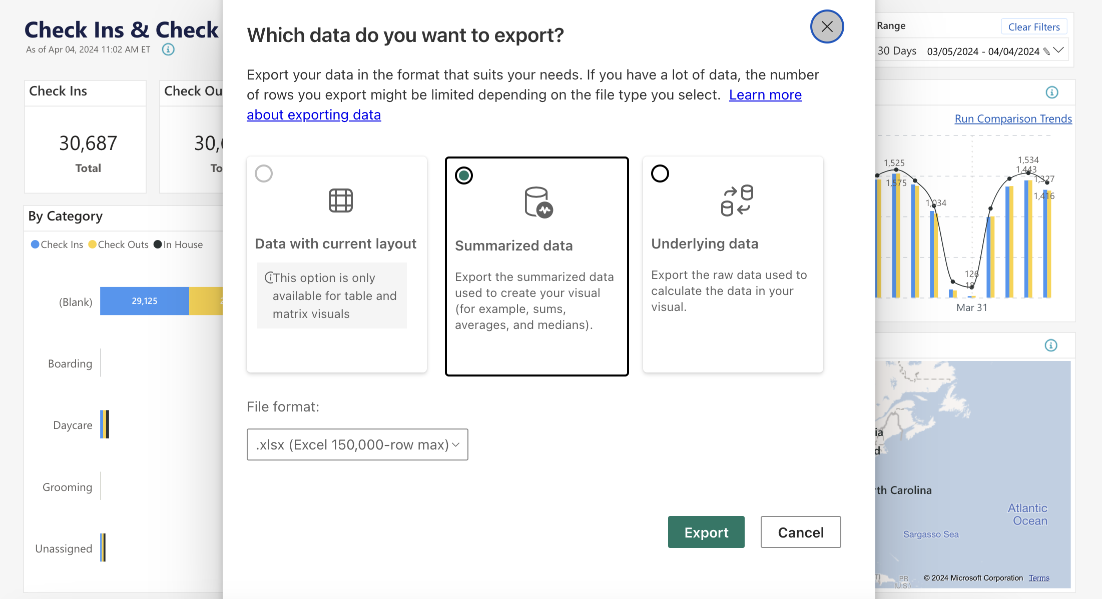1102x599 pixels.
Task: Select the Data with current layout radio button
Action: tap(264, 173)
